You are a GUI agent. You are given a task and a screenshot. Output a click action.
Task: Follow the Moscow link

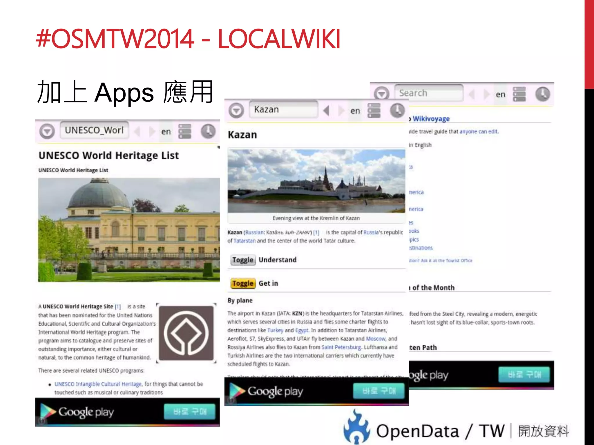click(x=376, y=339)
